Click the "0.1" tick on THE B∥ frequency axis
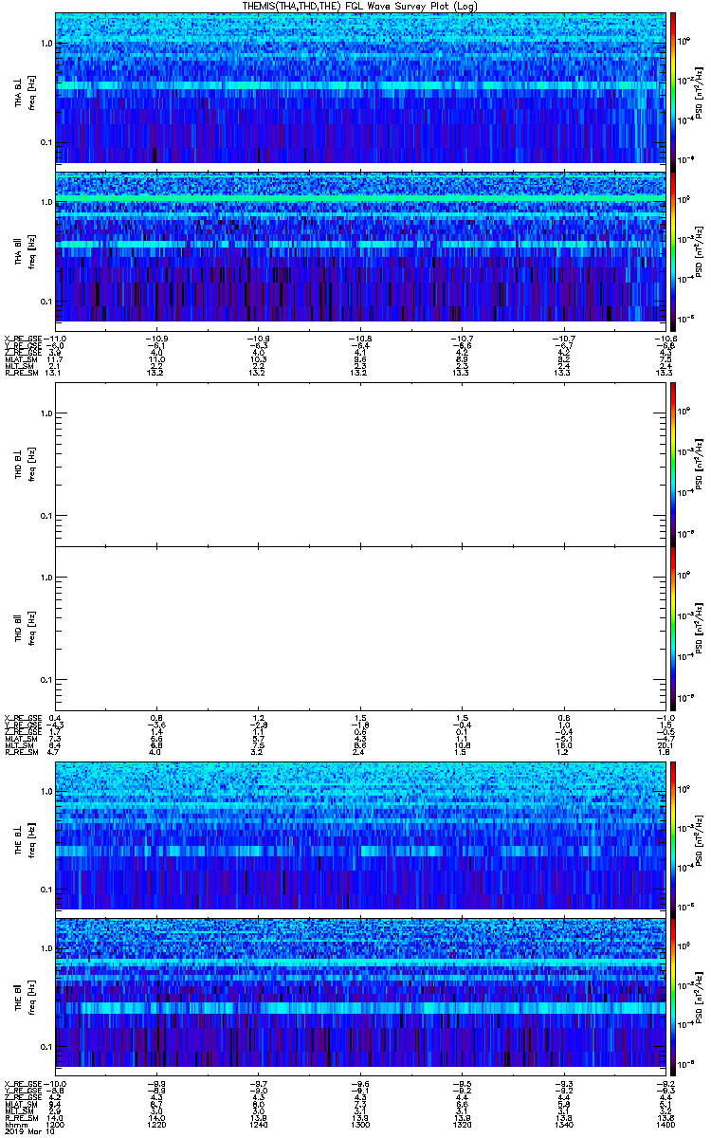711x1138 pixels. [46, 1047]
